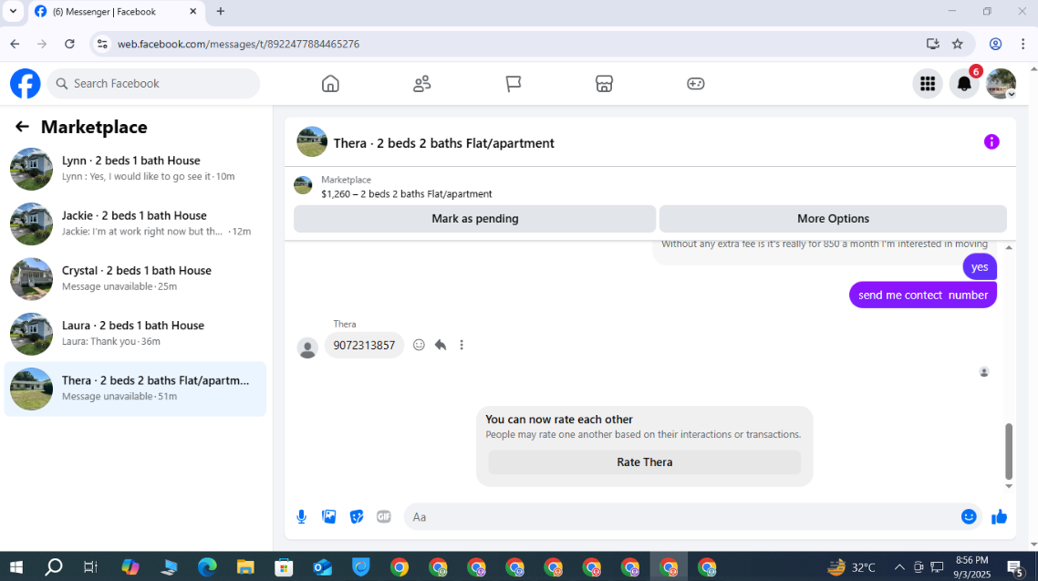Open more options for 9072313857 message
Screen dimensions: 1038x581
pyautogui.click(x=462, y=345)
